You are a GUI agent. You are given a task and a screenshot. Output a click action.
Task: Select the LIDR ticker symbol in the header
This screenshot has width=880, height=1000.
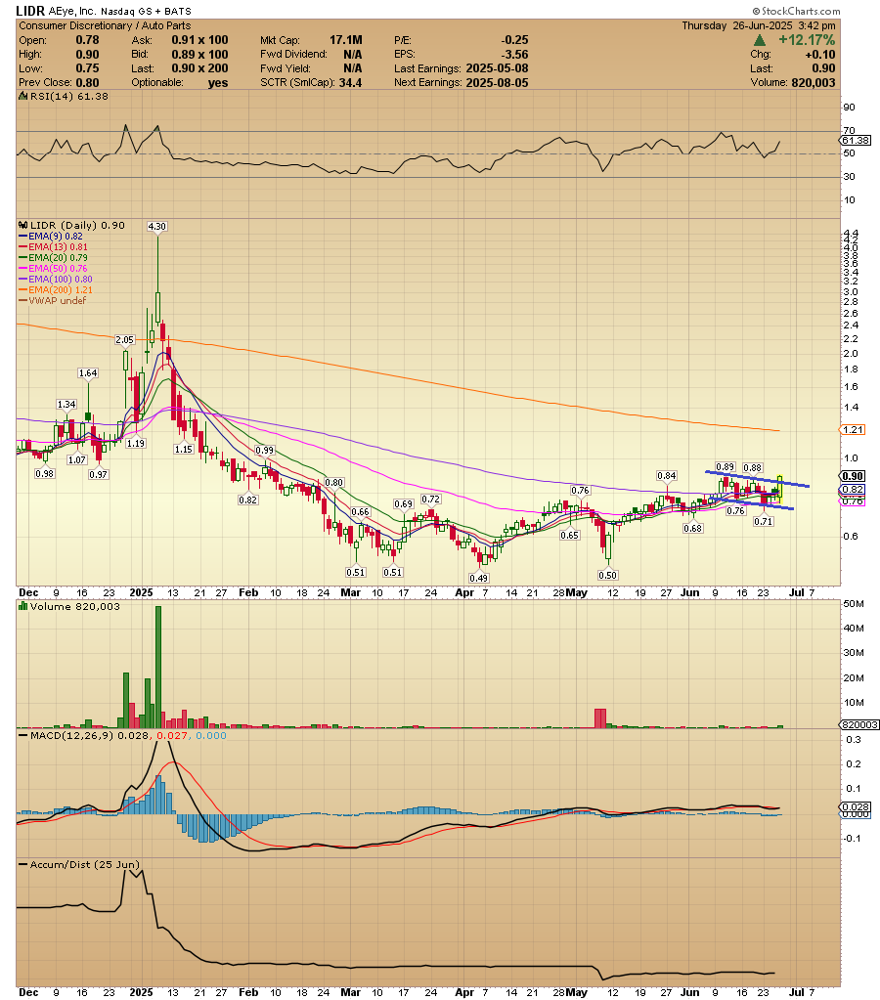[30, 11]
